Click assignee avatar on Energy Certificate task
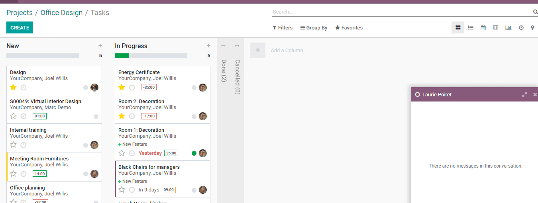538x203 pixels. tap(203, 88)
